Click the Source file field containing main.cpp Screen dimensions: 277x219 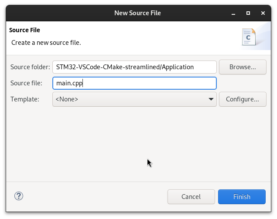(134, 83)
